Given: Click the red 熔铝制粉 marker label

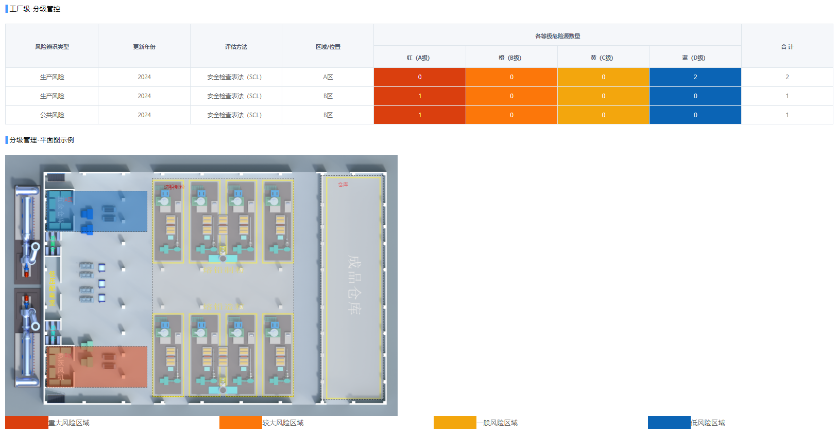Looking at the screenshot, I should coord(174,187).
